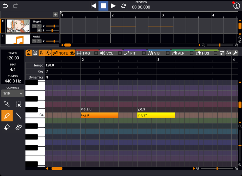The image size is (242, 176).
Task: Select the Line drawing tool
Action: (x=18, y=116)
